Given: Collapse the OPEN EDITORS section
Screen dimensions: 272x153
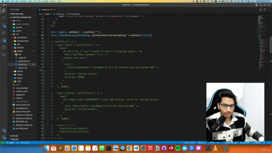Looking at the screenshot, I should click(x=17, y=14).
